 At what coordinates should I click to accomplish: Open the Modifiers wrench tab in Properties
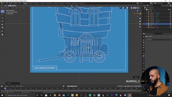[144, 56]
